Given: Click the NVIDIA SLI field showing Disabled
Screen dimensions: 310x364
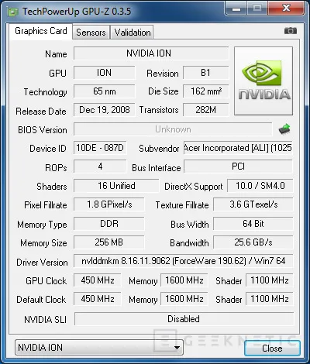Looking at the screenshot, I should click(x=184, y=319).
